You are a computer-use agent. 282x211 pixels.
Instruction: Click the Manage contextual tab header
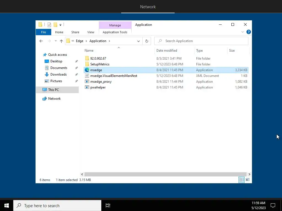coord(115,25)
